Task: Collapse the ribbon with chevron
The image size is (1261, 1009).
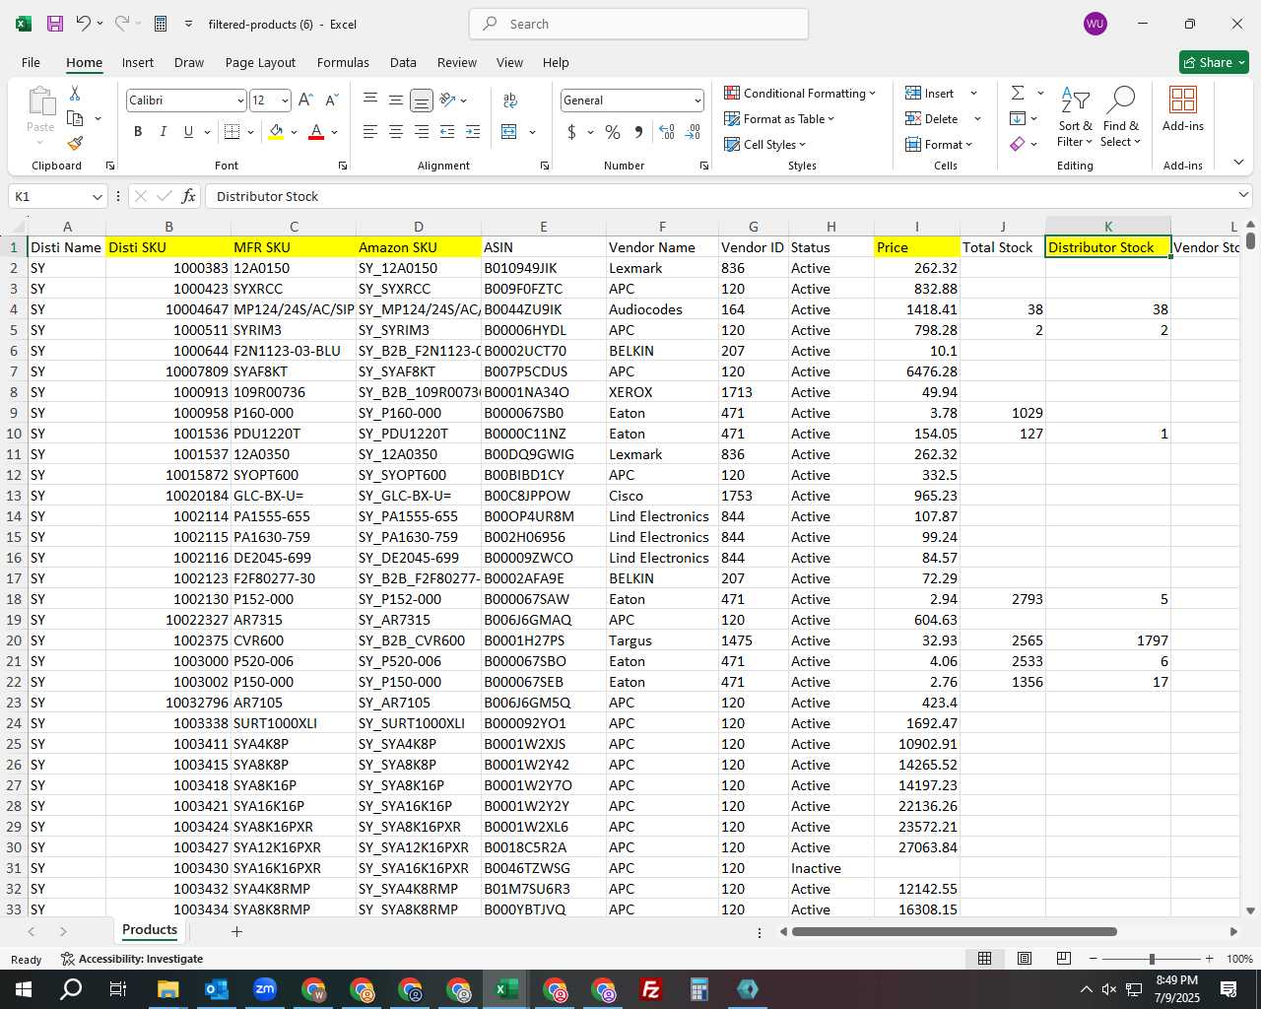Action: coord(1238,163)
